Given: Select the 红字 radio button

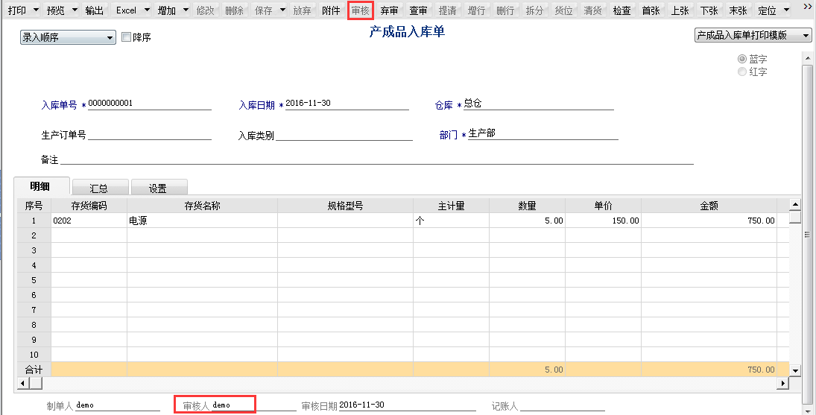Looking at the screenshot, I should coord(742,72).
